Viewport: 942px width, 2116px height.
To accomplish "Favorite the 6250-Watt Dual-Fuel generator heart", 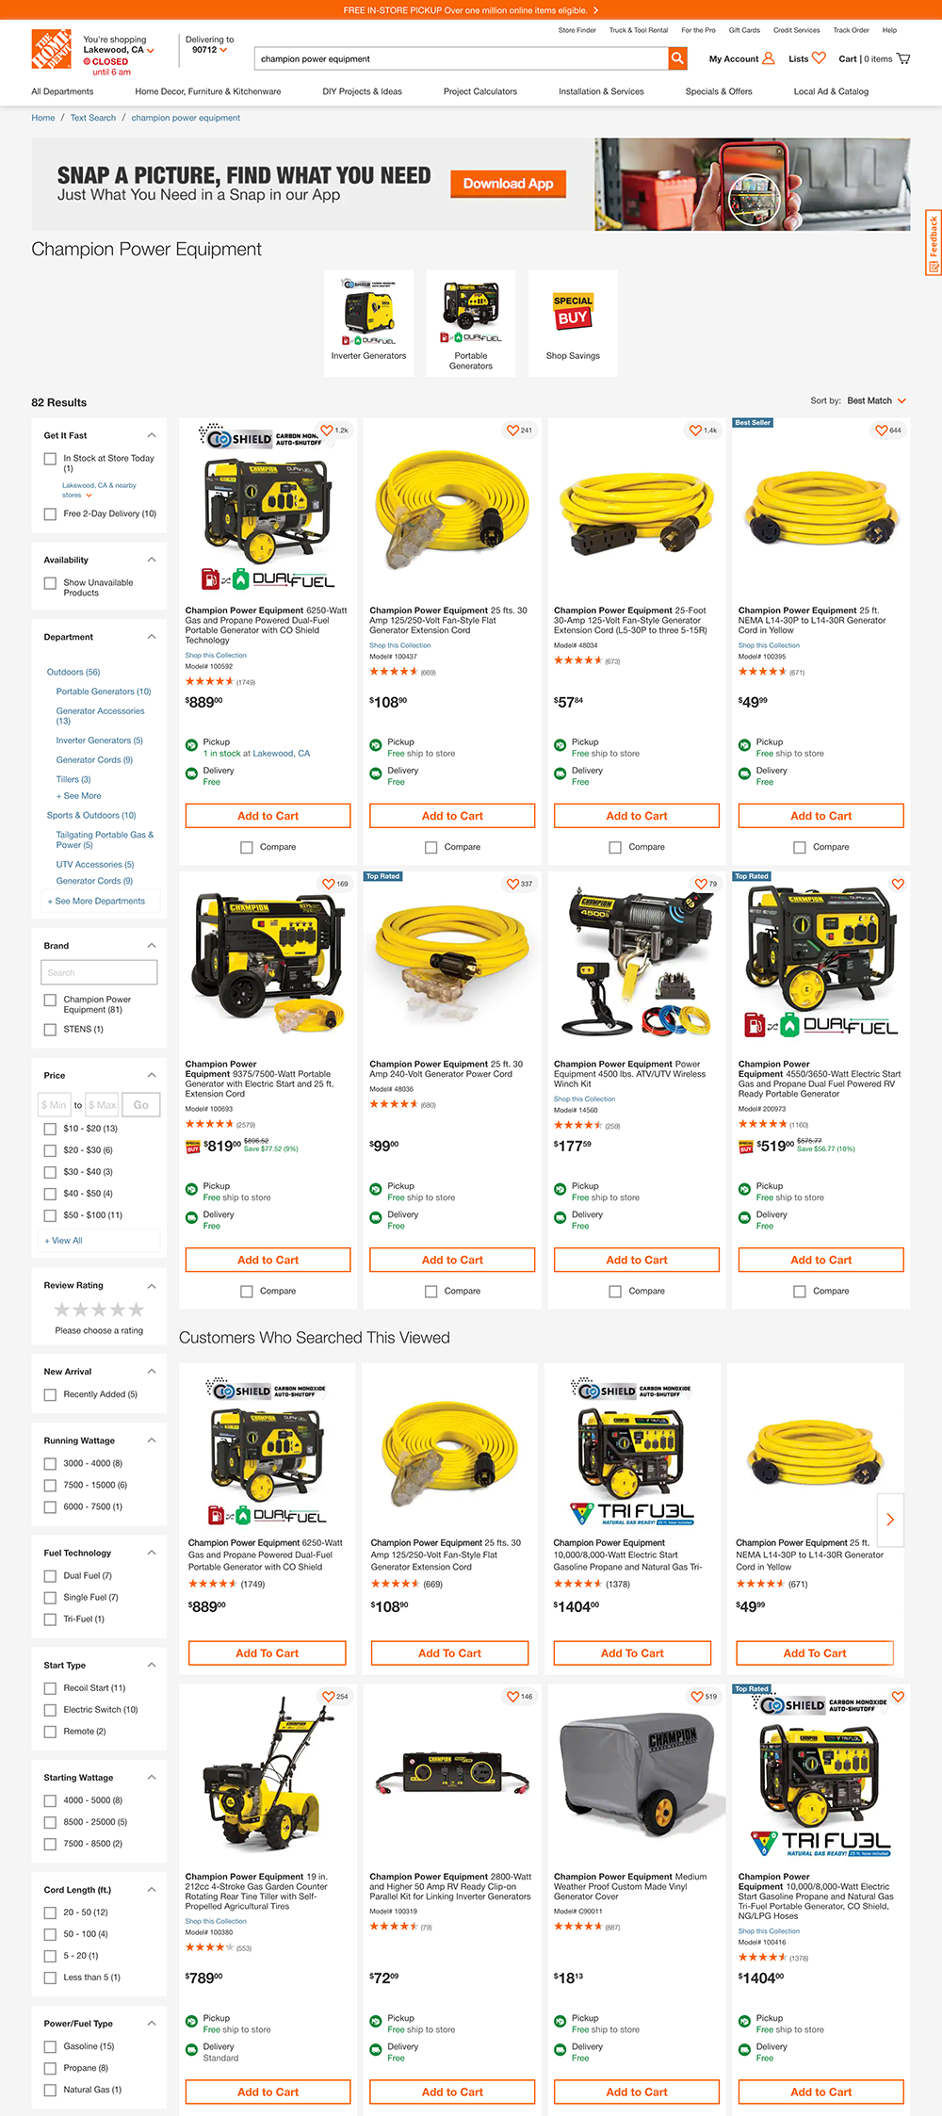I will 327,430.
